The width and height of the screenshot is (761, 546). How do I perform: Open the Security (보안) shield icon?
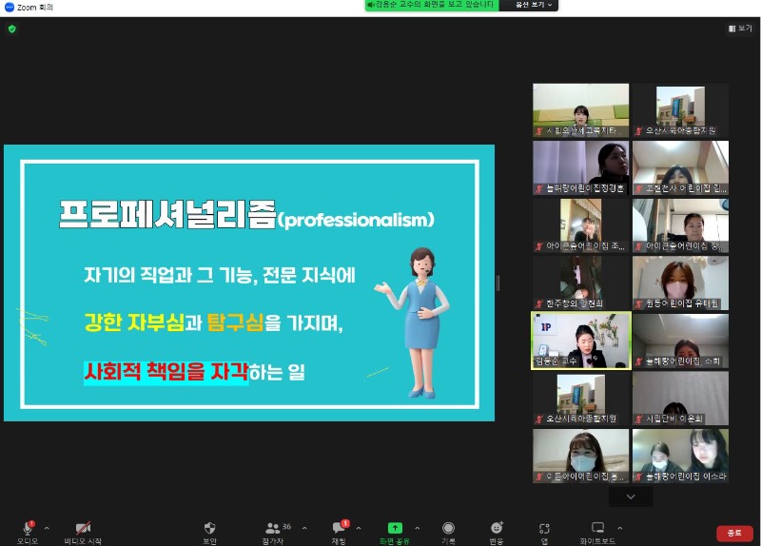[x=210, y=528]
